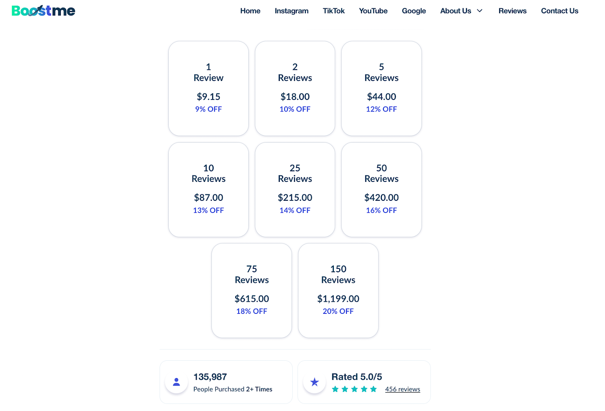This screenshot has width=605, height=411.
Task: Pick the 150 Reviews $1,199.00 package
Action: point(338,290)
